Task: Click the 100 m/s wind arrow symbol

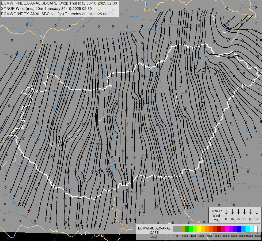Action: coord(257,212)
